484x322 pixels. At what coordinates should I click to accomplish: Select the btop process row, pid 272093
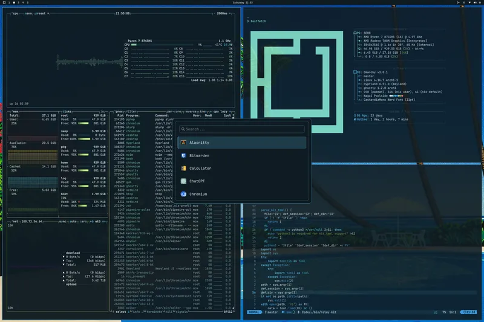click(172, 194)
